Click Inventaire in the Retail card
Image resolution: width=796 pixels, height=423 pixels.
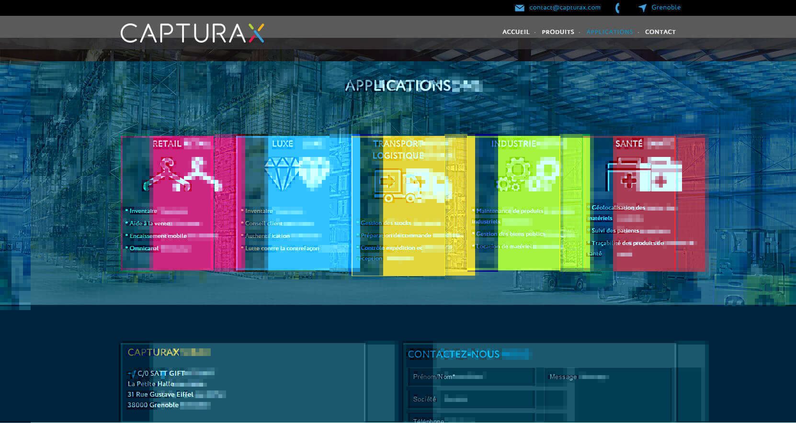click(143, 211)
